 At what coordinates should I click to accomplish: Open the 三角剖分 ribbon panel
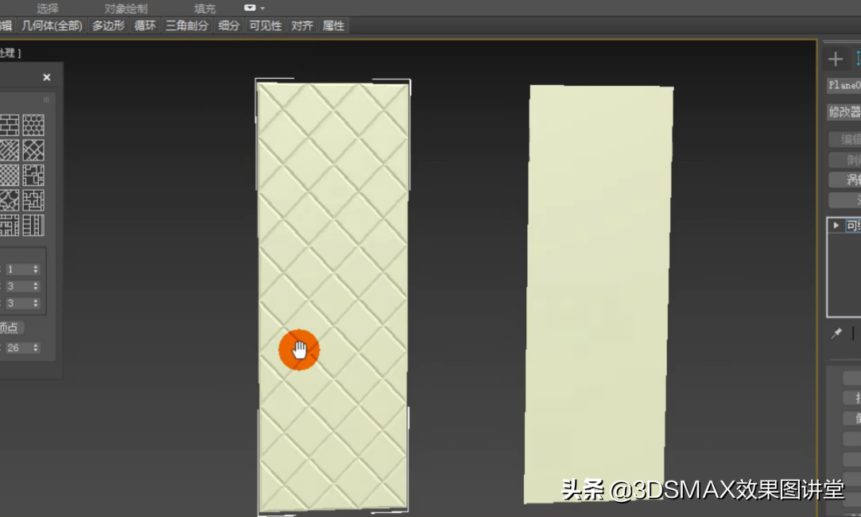(187, 25)
